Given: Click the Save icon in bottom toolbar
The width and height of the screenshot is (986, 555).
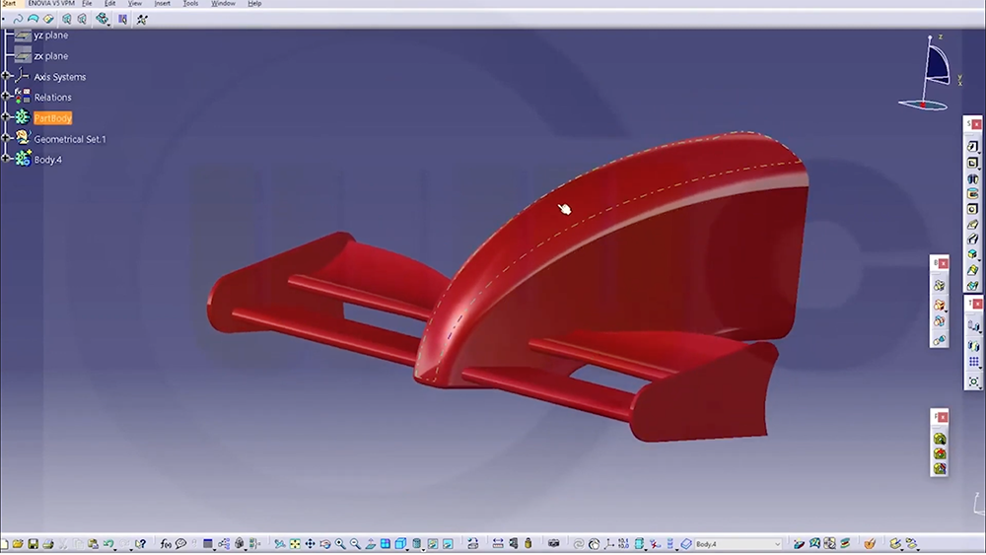Looking at the screenshot, I should tap(33, 544).
